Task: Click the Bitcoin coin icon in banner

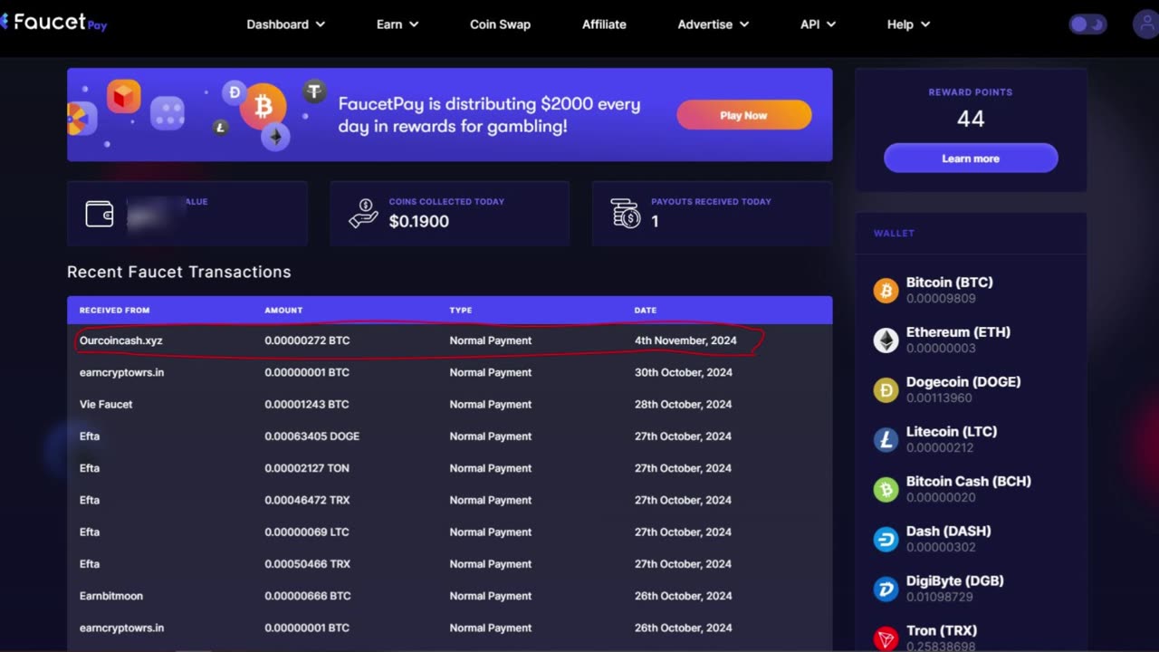Action: [263, 109]
